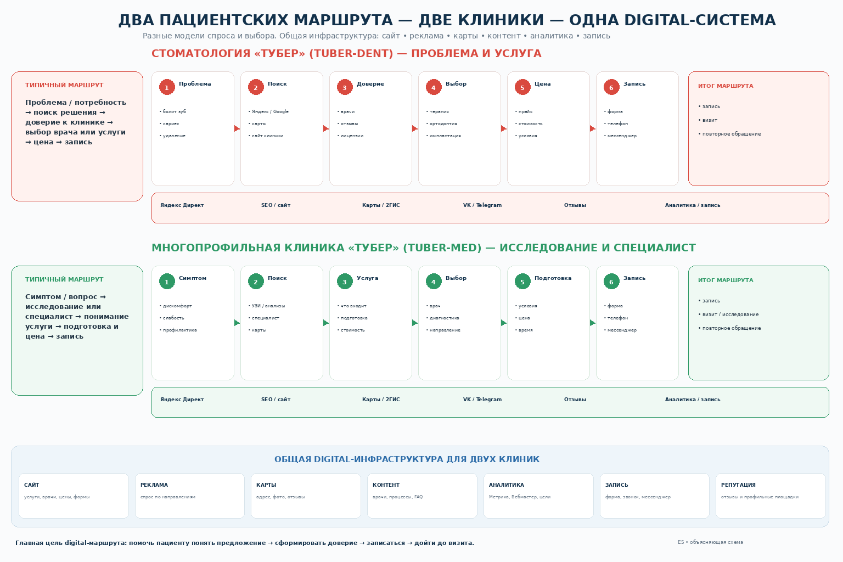Click the 'ОБЩАЯ DIGITAL-ИНФРАСТРУКТУРА ДЛЯ ДВУХ КЛИНИК' heading
This screenshot has width=843, height=562.
pyautogui.click(x=407, y=459)
